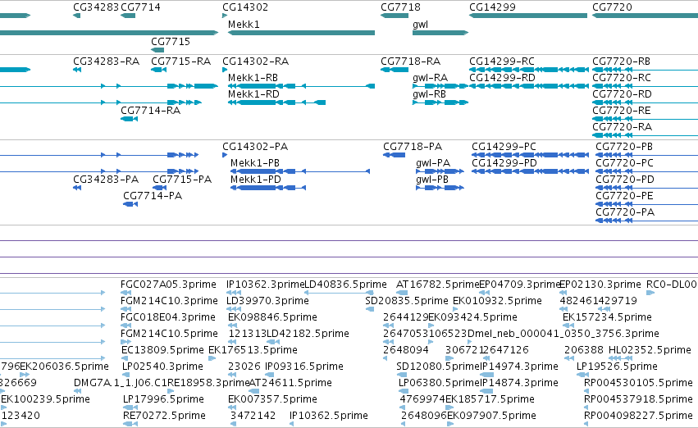Select protein CG7720-PB
Viewport: 698px width, 428px height.
point(624,147)
